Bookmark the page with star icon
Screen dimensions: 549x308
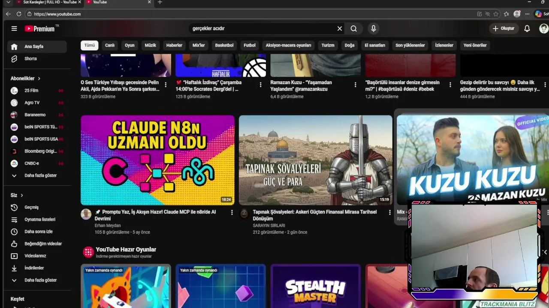click(x=496, y=14)
